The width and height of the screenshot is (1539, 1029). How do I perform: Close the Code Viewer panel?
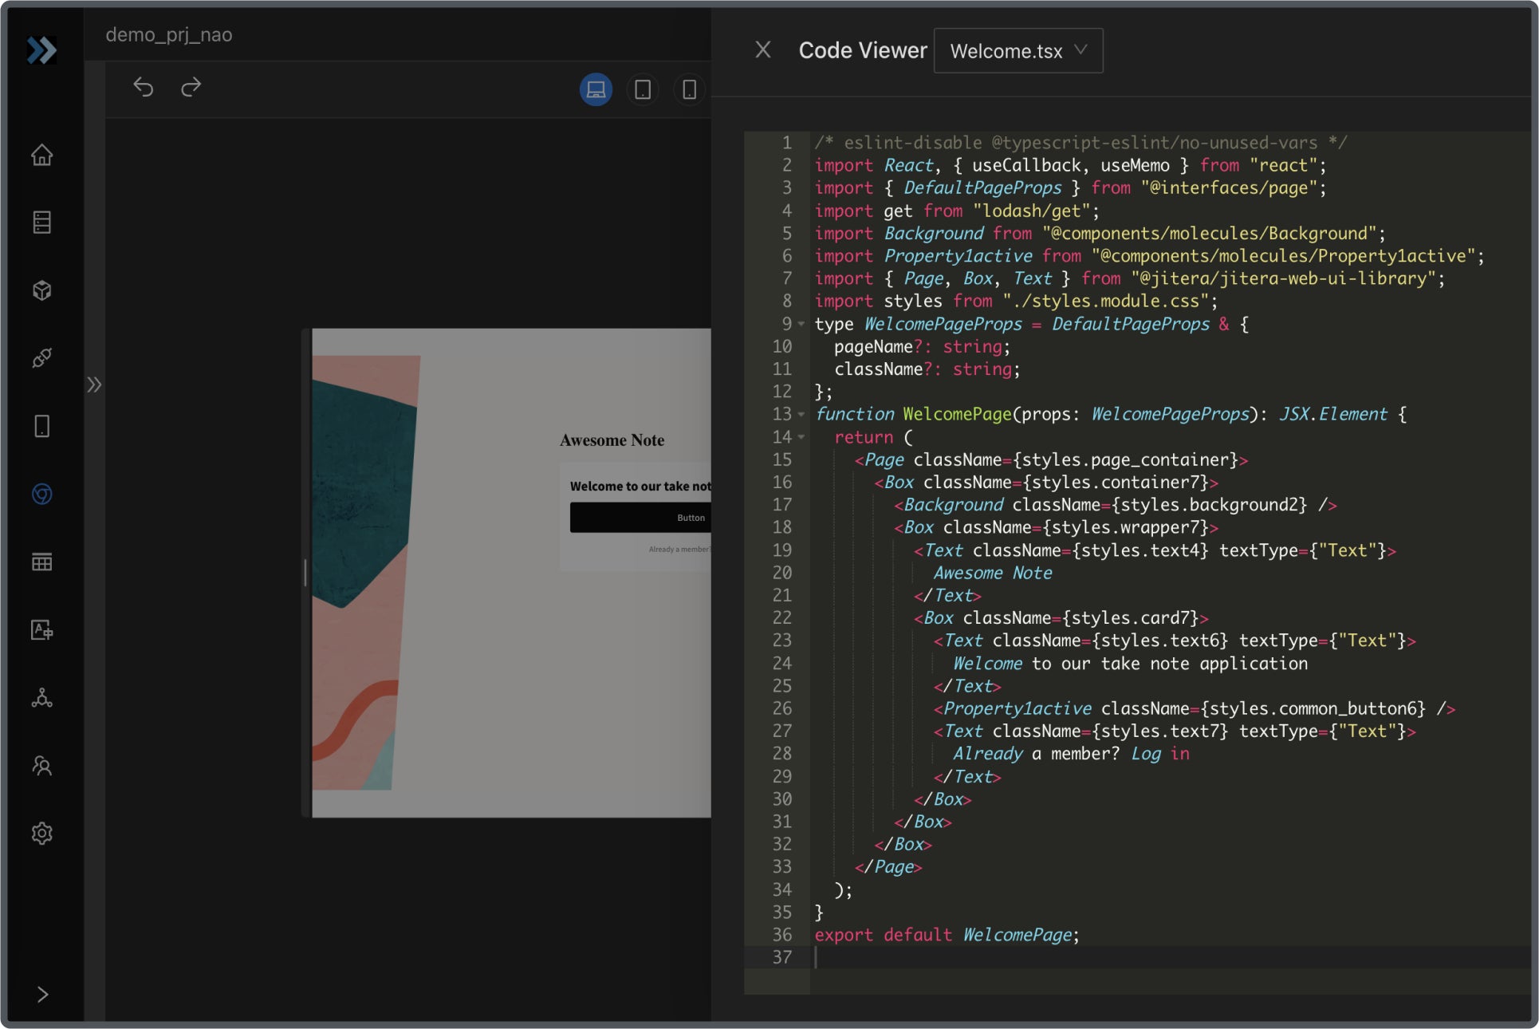coord(763,50)
